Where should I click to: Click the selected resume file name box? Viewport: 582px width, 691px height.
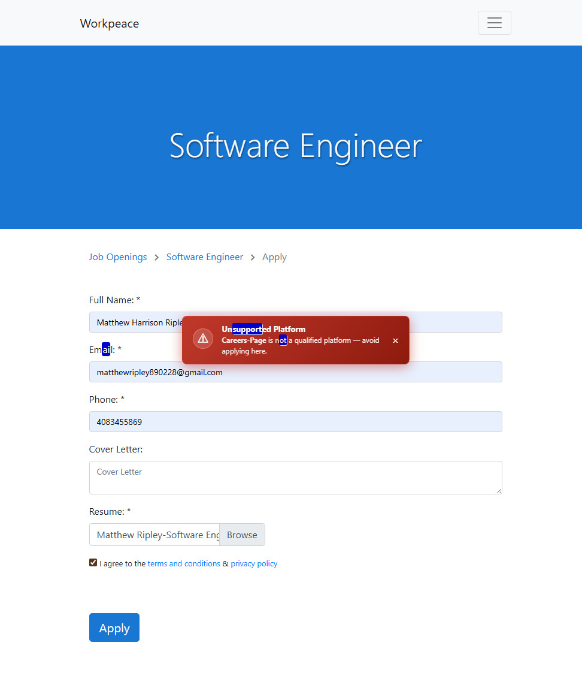pyautogui.click(x=154, y=535)
